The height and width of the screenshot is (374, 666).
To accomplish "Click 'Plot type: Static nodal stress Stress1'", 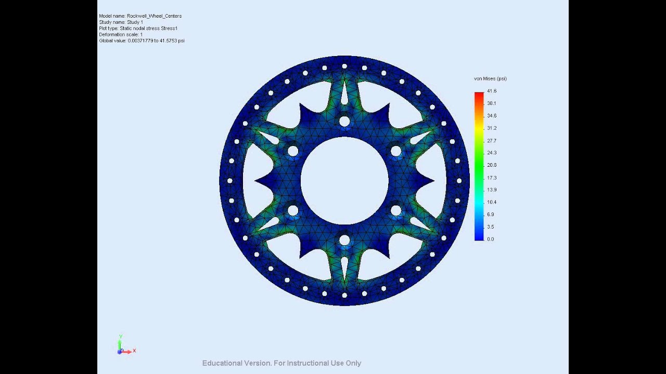I will tap(138, 29).
